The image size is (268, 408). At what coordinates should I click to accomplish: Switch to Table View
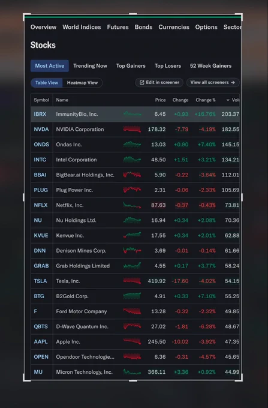(x=47, y=83)
